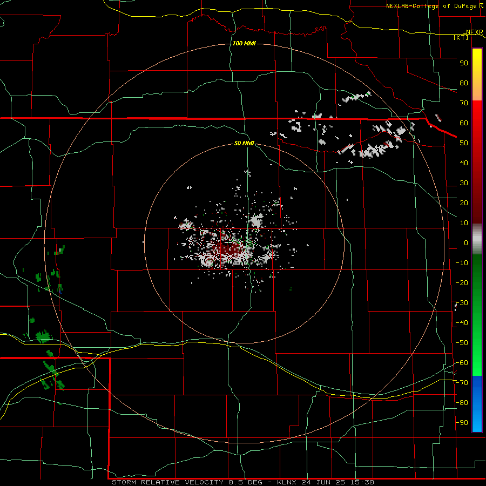
Task: Click the -80 value on velocity scale
Action: click(x=462, y=403)
